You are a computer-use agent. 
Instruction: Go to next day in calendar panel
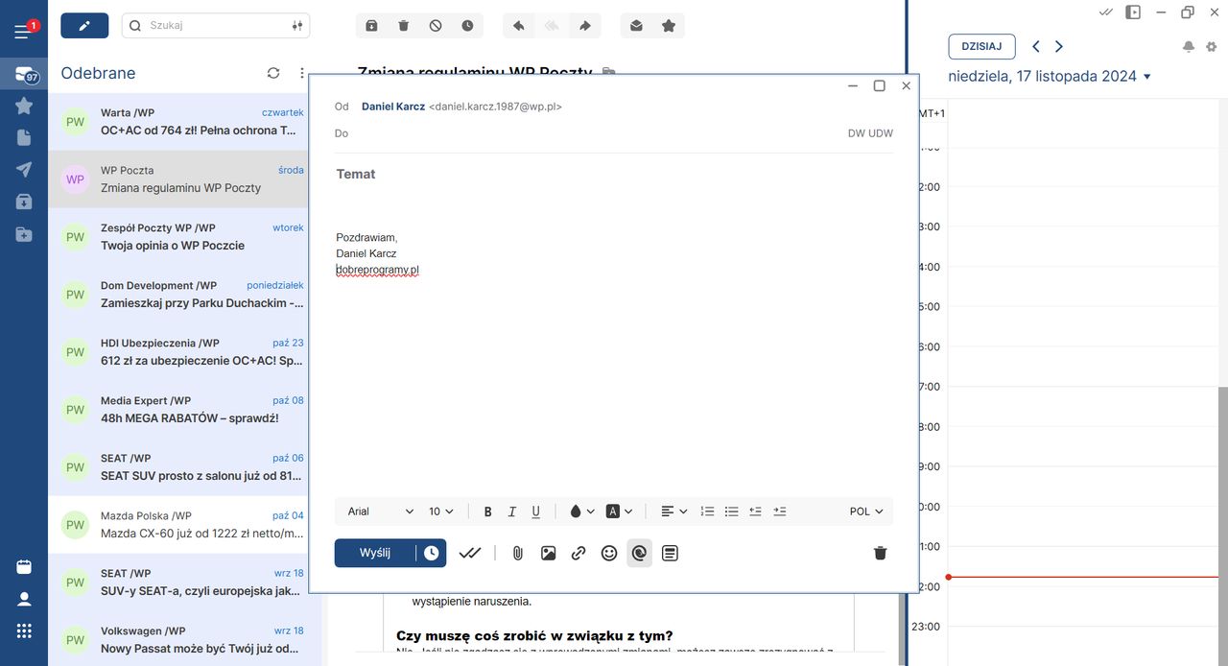[1059, 46]
